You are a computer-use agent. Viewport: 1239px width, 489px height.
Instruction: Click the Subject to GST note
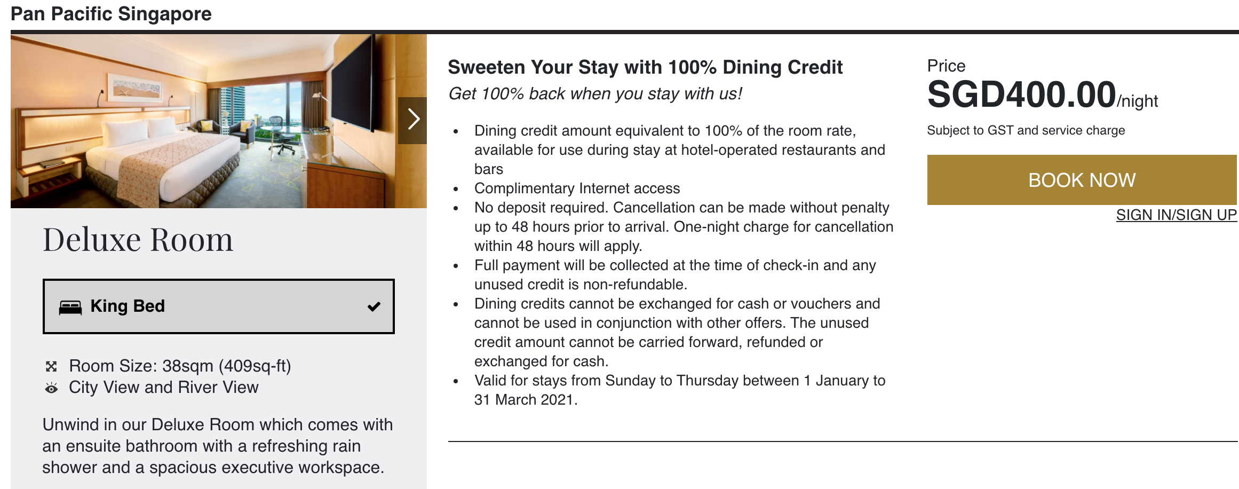click(1026, 130)
